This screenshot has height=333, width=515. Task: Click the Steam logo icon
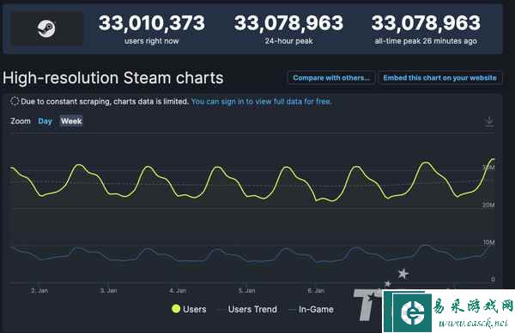46,28
